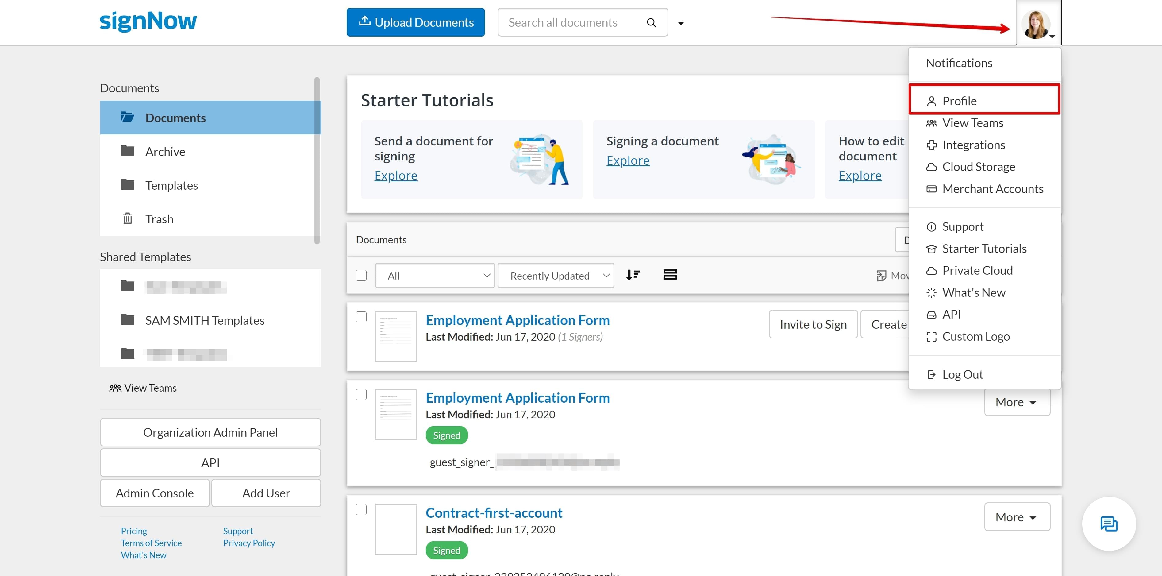Open the All filter dropdown
Image resolution: width=1162 pixels, height=576 pixels.
tap(435, 275)
